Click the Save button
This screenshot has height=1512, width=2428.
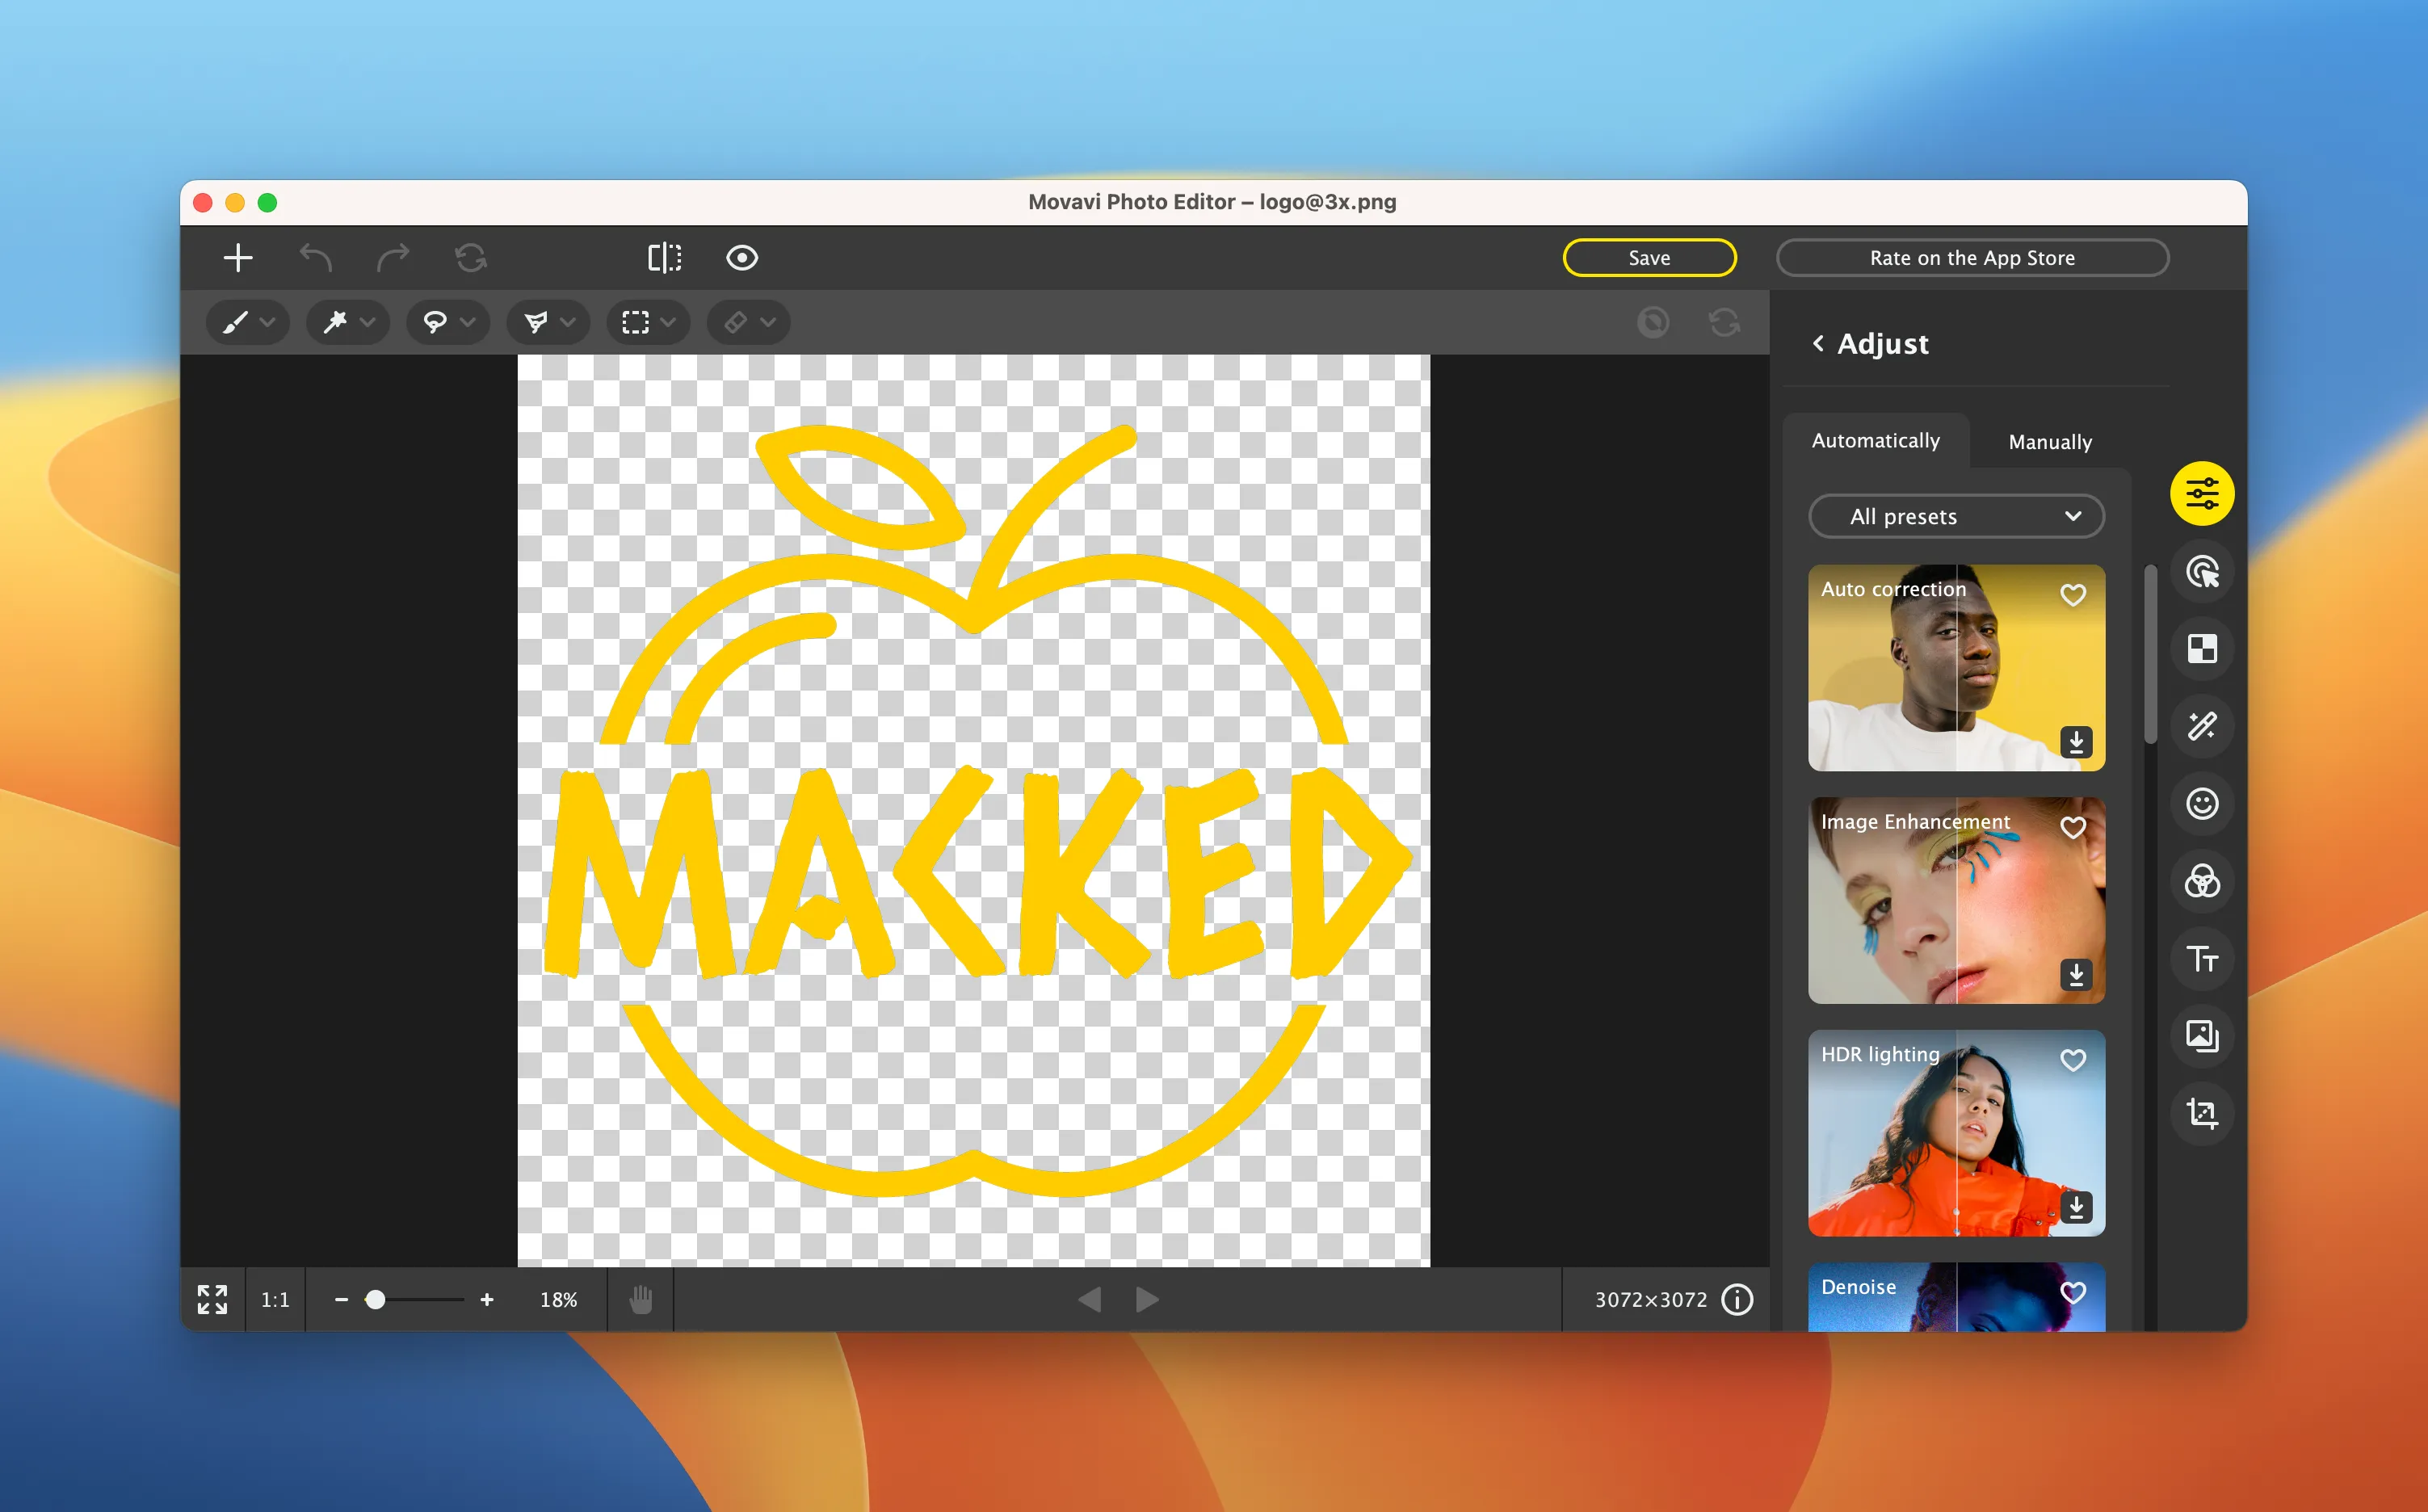(1649, 258)
